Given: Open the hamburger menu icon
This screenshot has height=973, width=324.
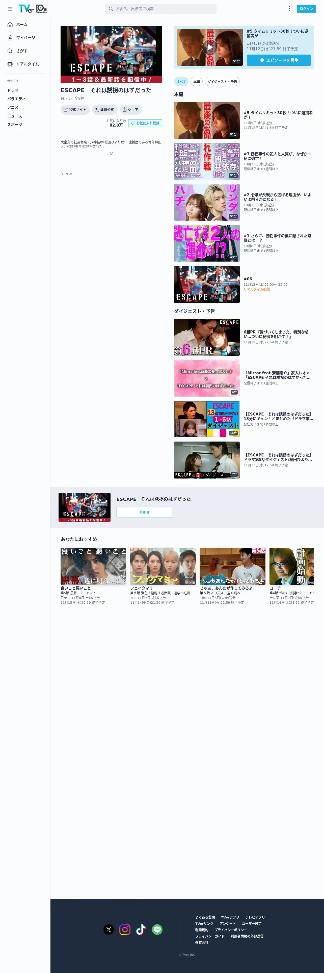Looking at the screenshot, I should (x=10, y=9).
